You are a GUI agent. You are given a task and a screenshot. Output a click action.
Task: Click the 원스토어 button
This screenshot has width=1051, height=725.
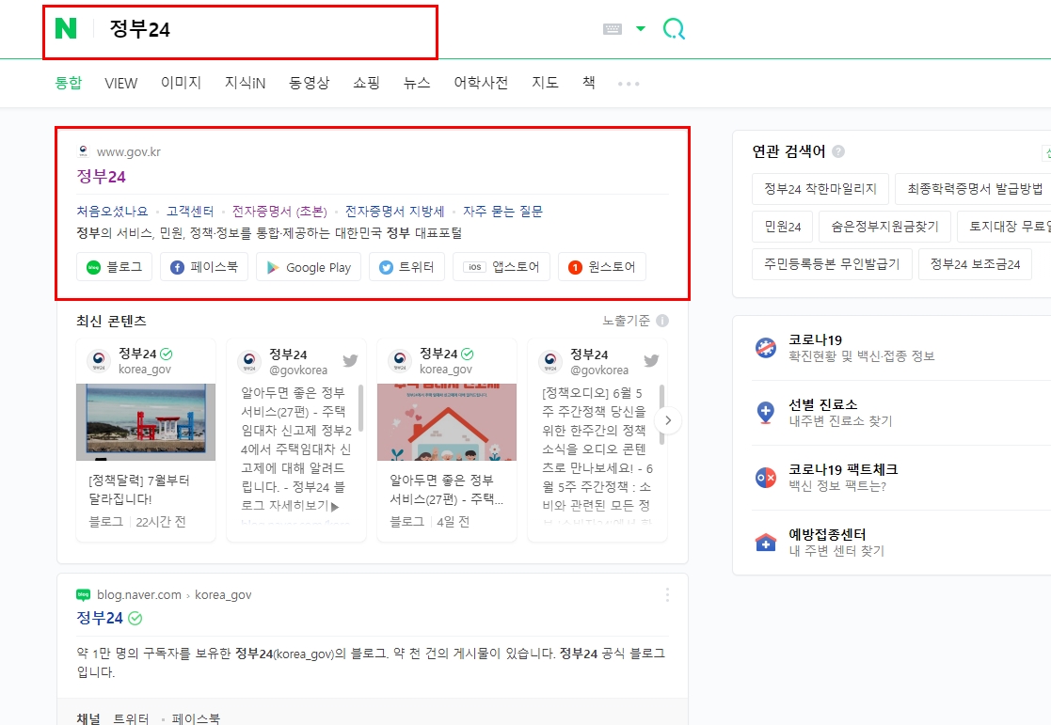pyautogui.click(x=602, y=267)
